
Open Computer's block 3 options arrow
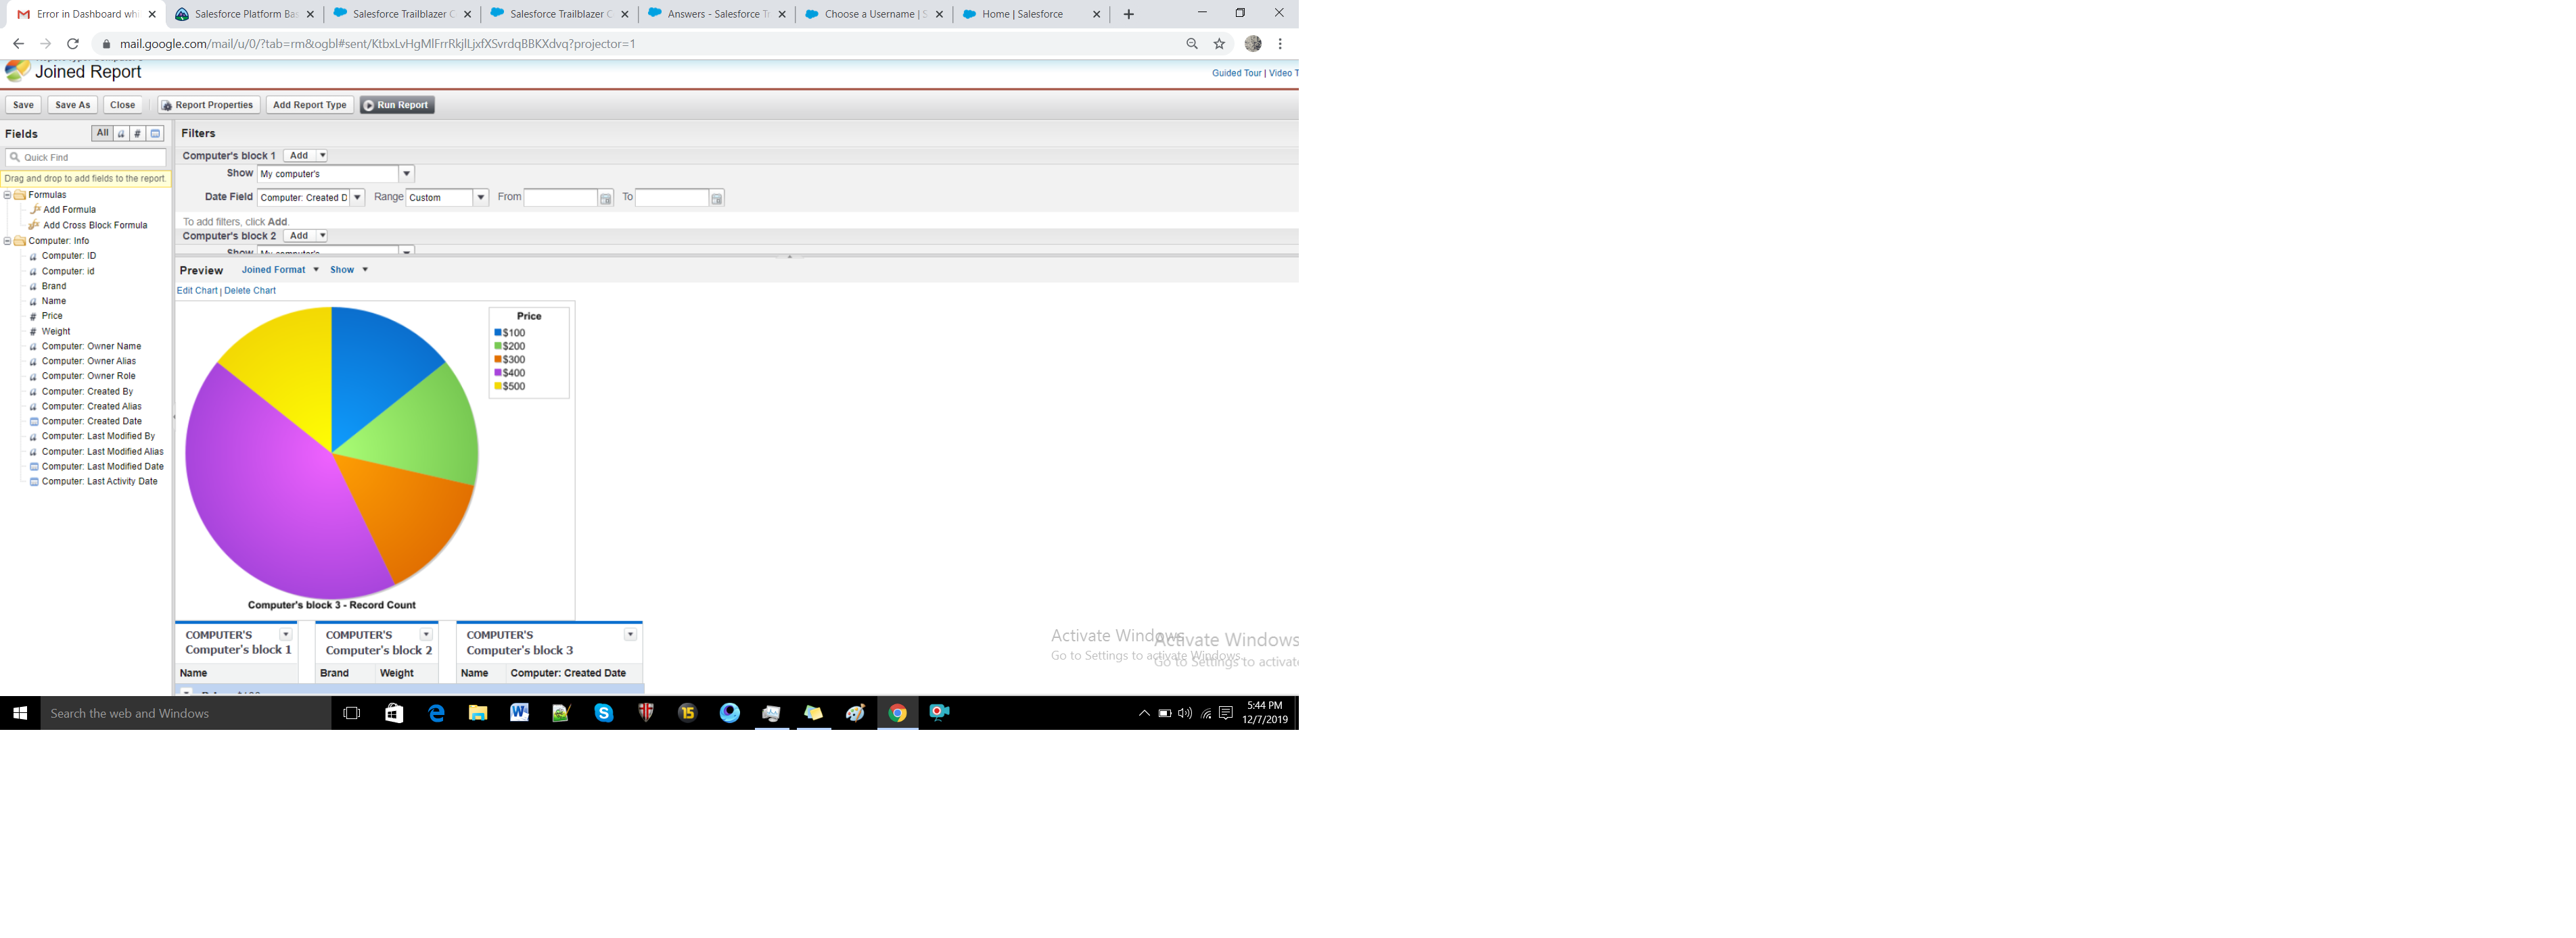point(630,635)
